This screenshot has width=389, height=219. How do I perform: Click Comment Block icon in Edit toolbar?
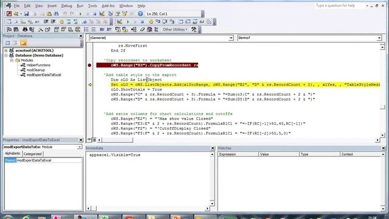tap(69, 22)
